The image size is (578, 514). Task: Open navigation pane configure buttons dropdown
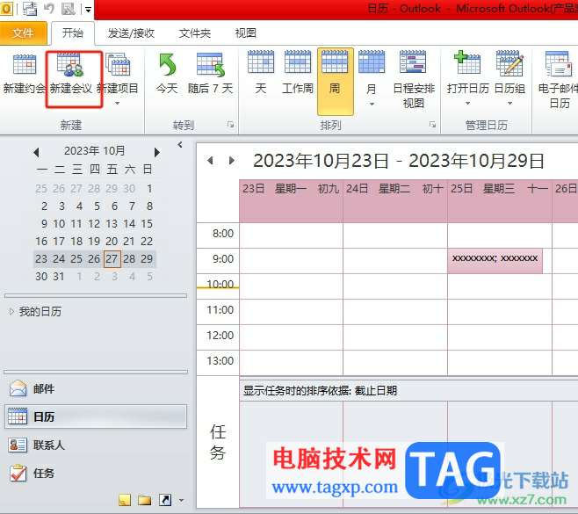181,500
